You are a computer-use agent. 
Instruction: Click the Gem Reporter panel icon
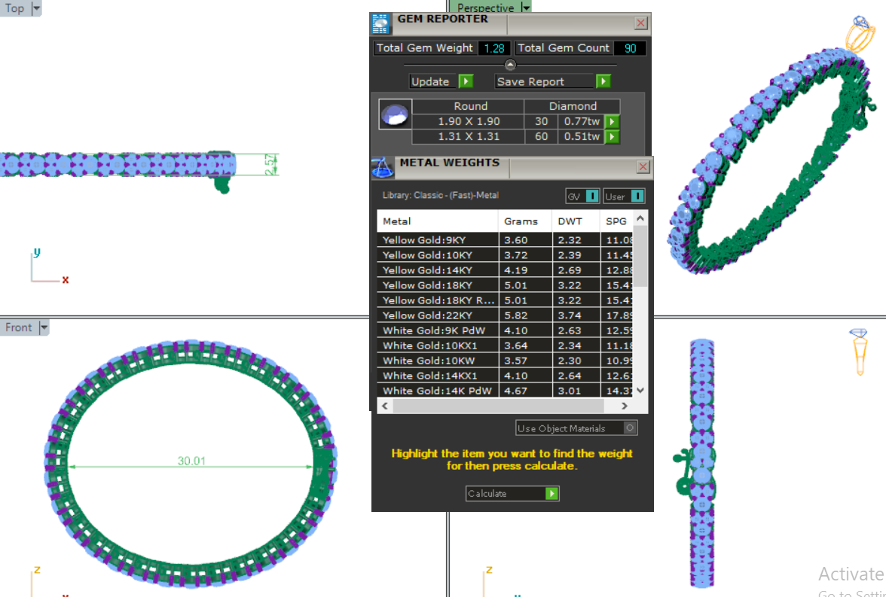(x=381, y=24)
